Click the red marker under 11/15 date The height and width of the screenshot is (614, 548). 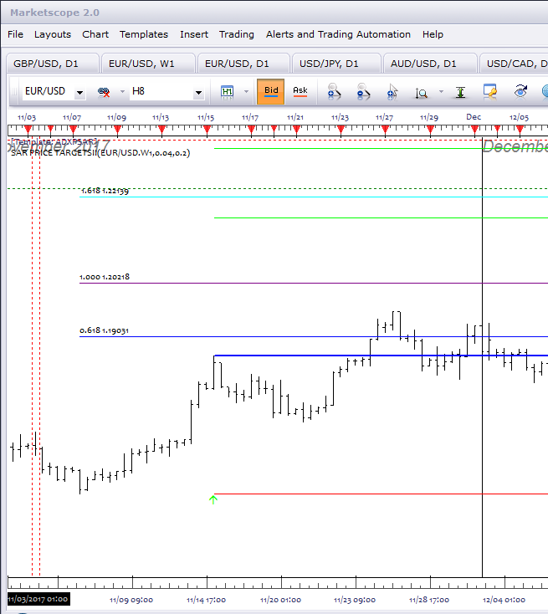point(207,130)
